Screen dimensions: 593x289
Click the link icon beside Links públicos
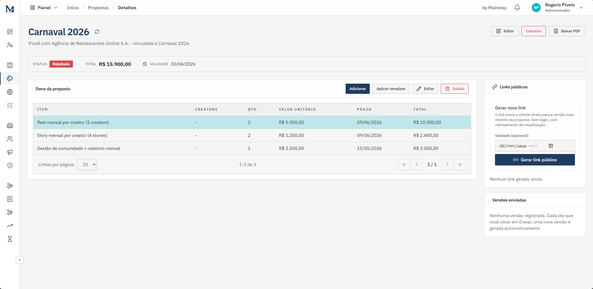coord(495,87)
